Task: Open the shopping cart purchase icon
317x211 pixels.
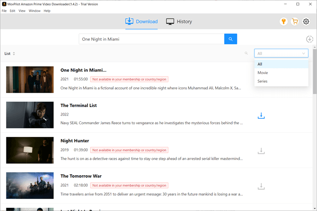Action: (x=295, y=21)
